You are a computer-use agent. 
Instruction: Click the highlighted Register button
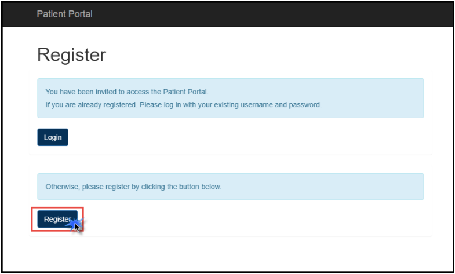57,219
